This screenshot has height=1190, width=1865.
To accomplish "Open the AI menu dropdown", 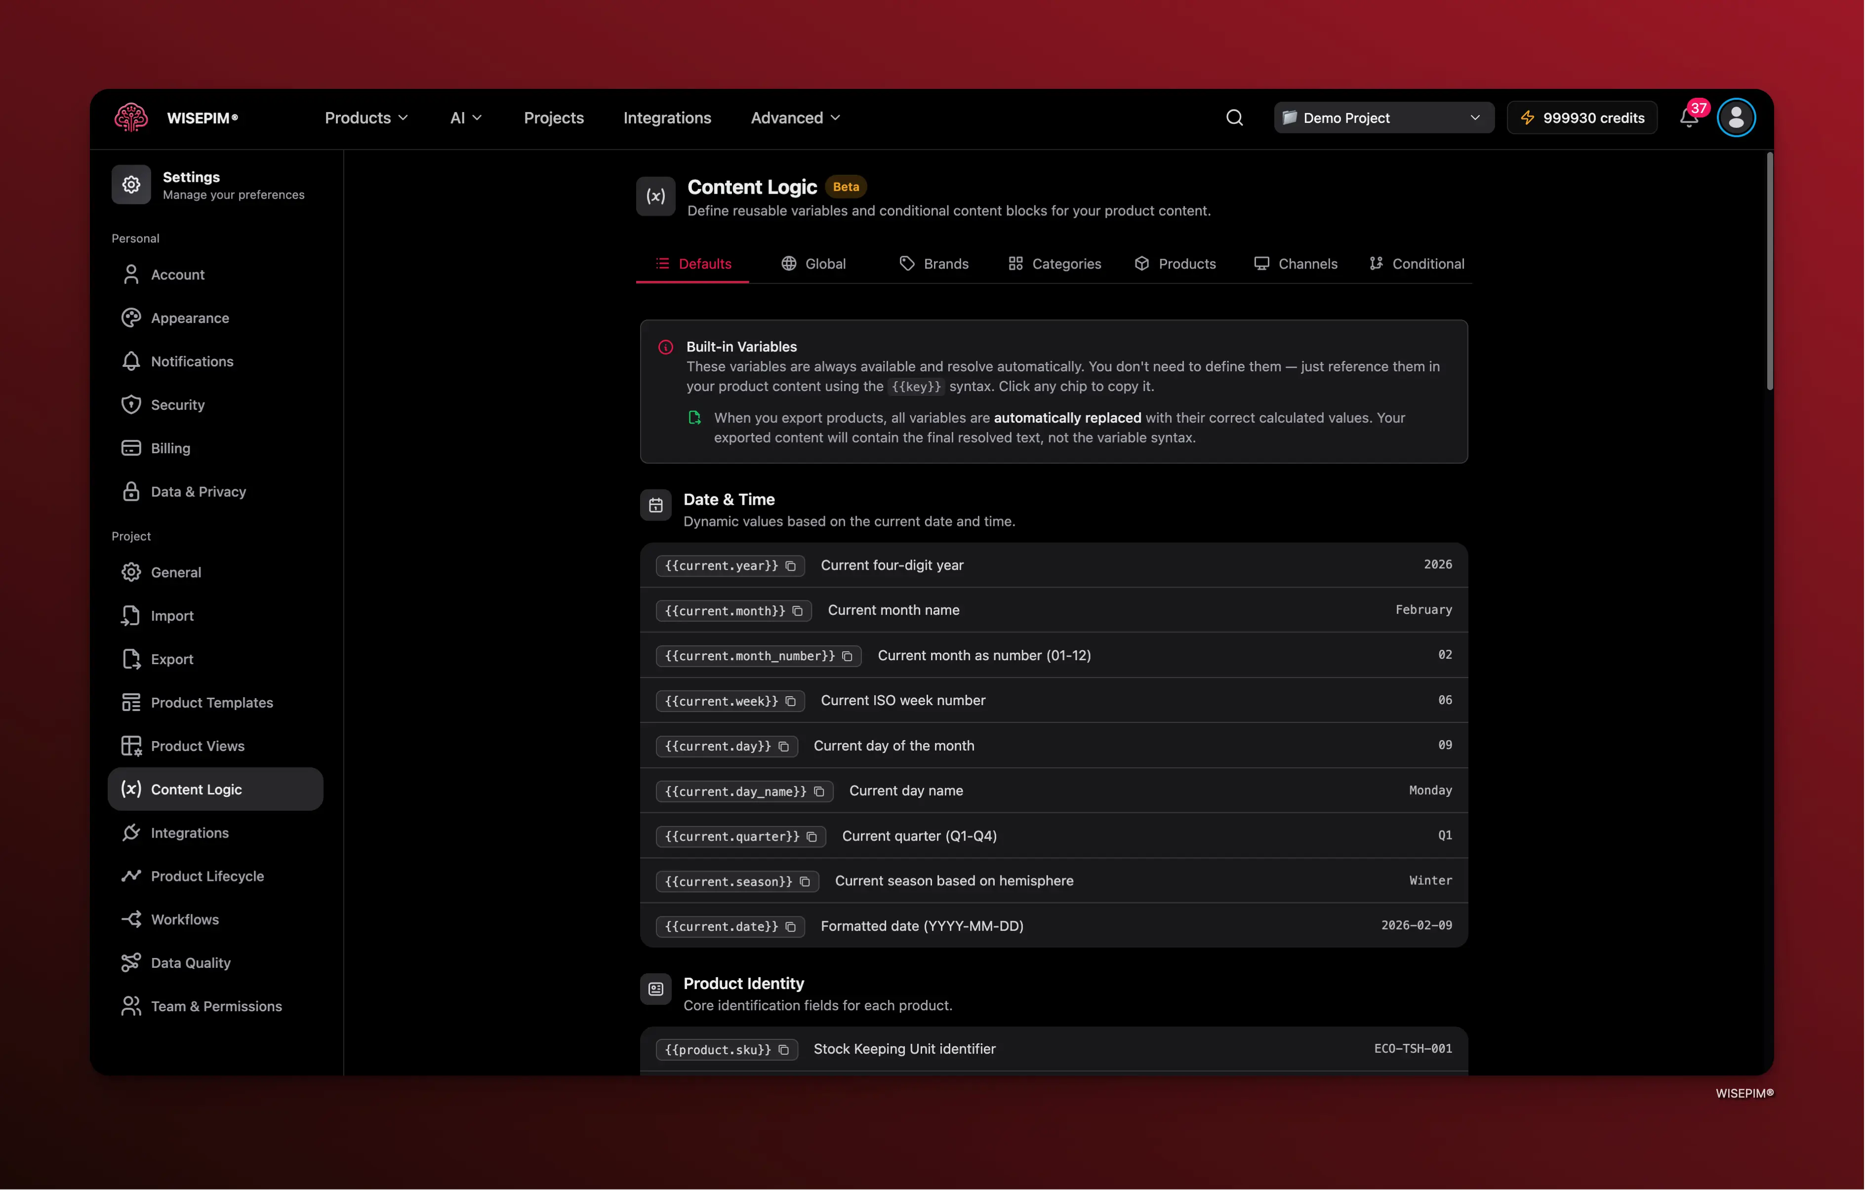I will coord(465,118).
